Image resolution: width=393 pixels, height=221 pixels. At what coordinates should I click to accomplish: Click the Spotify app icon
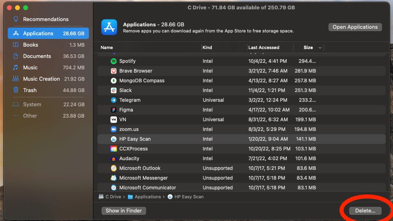(114, 61)
